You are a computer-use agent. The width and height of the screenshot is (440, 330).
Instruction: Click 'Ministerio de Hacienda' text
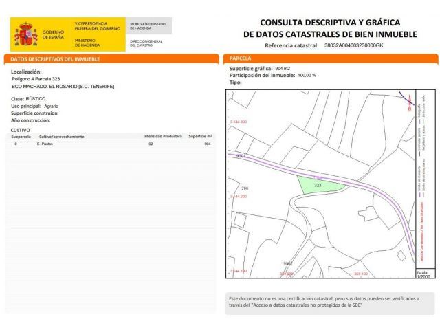[x=87, y=43]
